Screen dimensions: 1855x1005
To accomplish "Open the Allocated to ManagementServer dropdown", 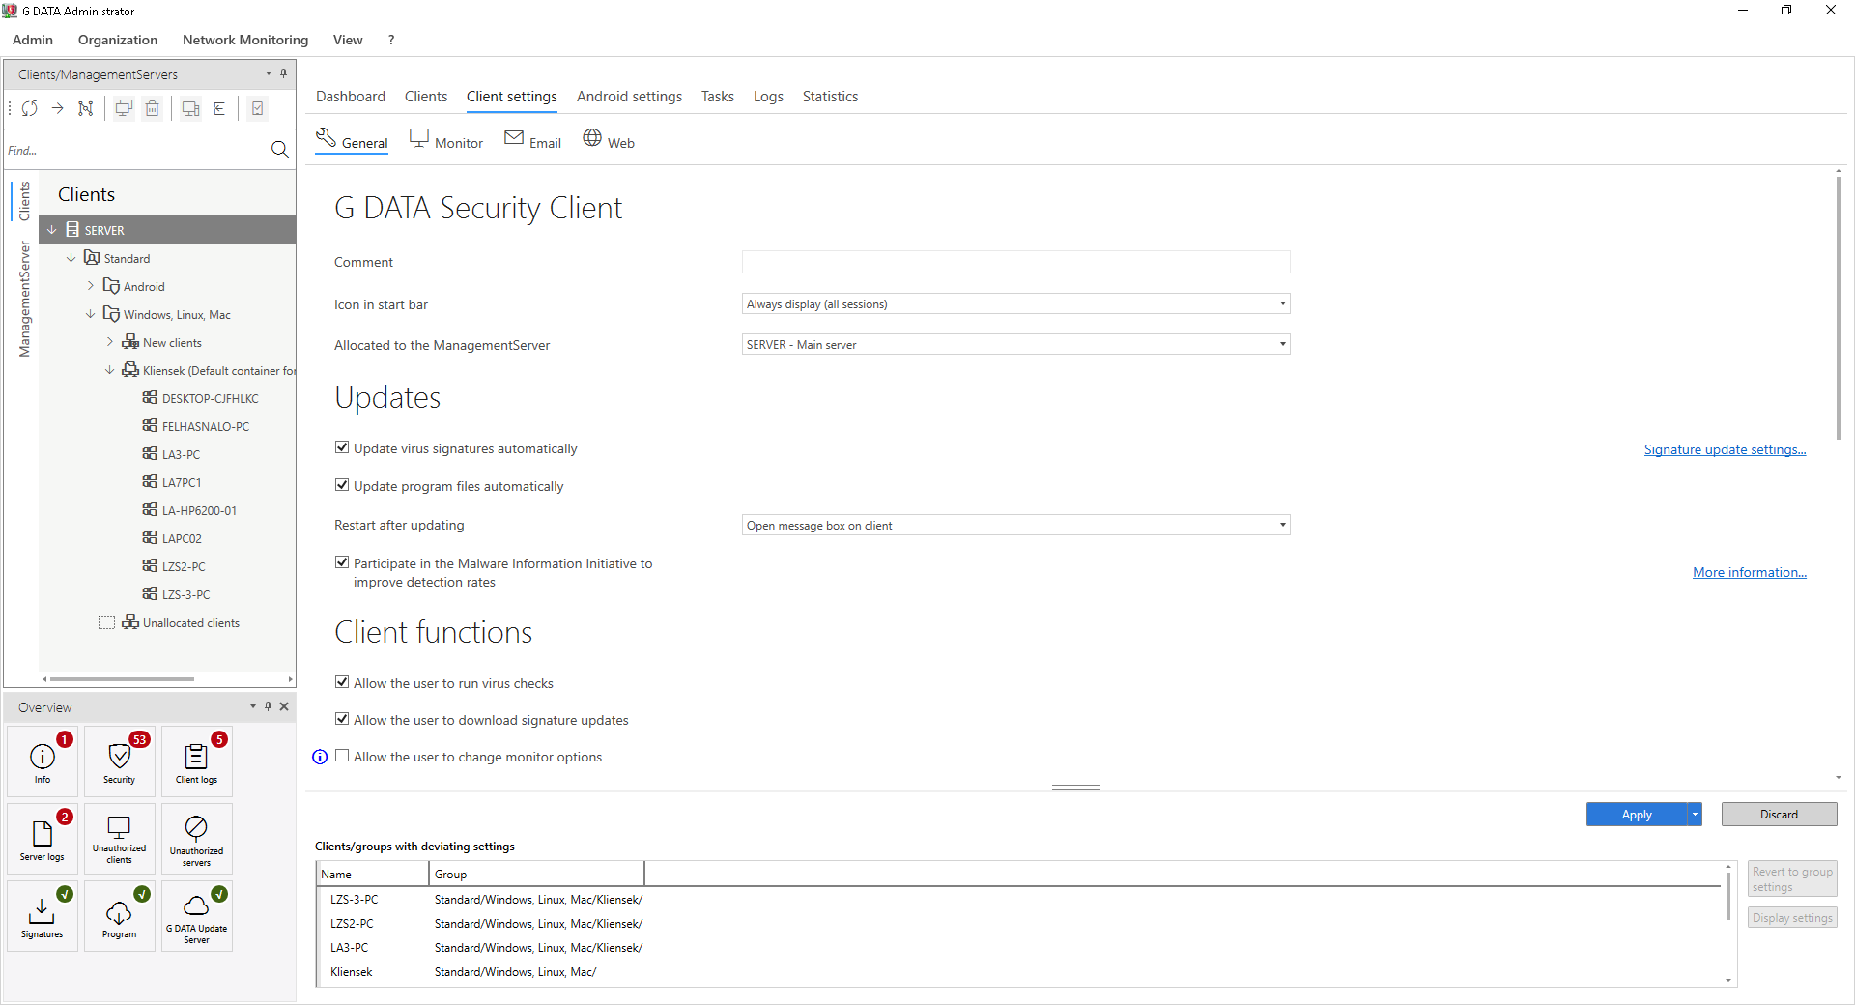I will click(1015, 344).
